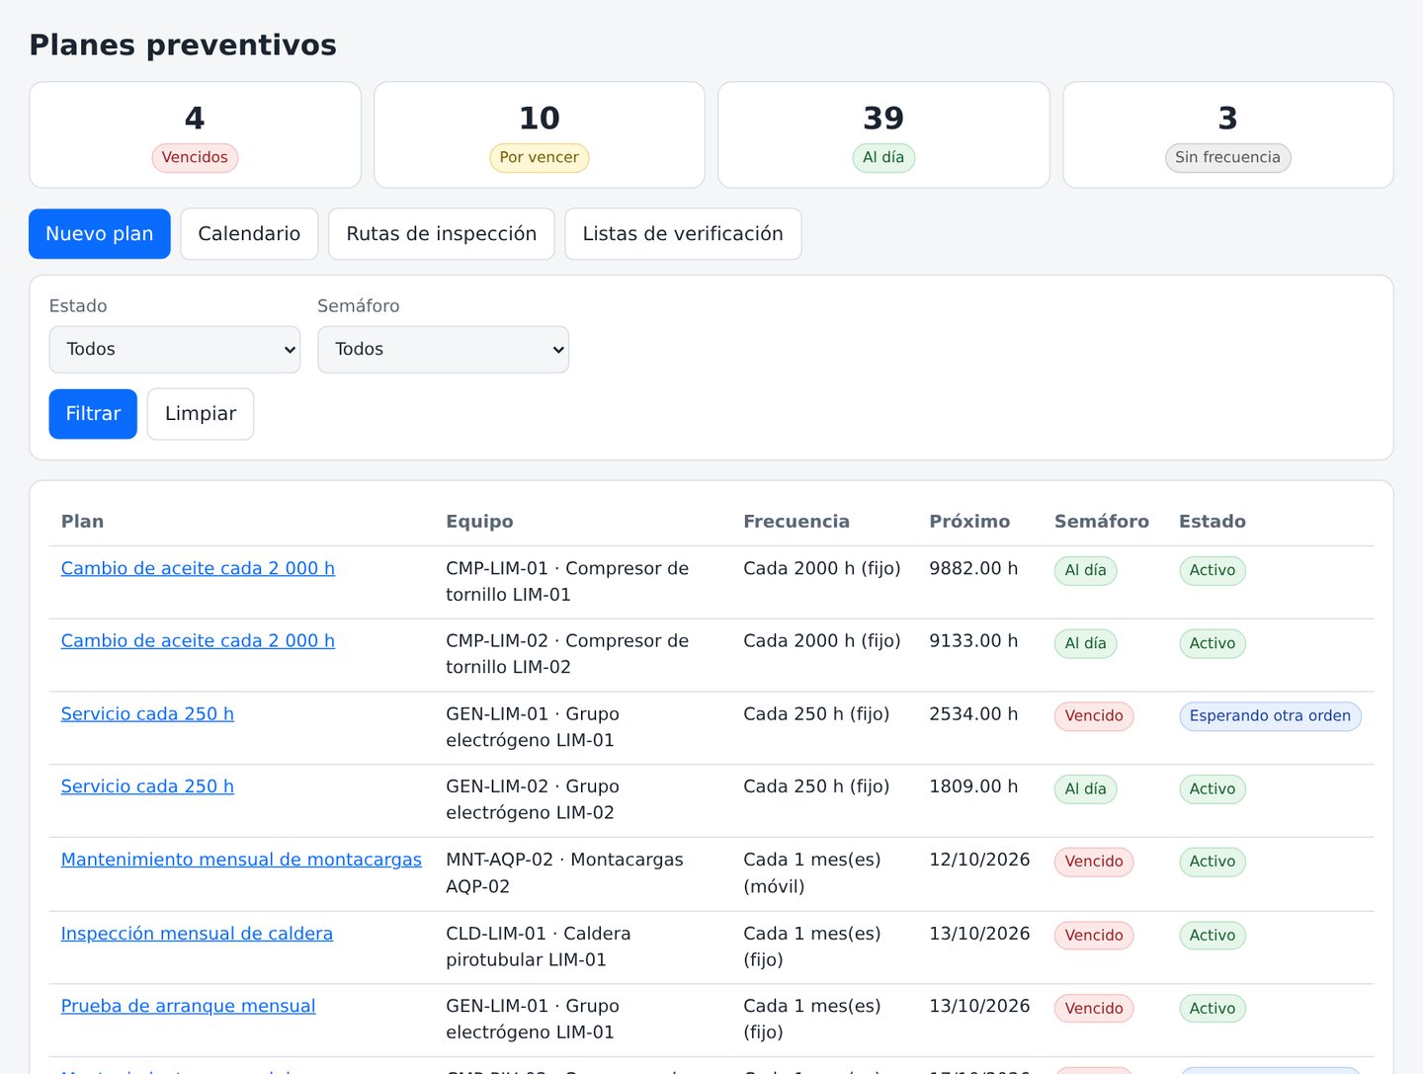Open the Calendario view

[x=249, y=234]
